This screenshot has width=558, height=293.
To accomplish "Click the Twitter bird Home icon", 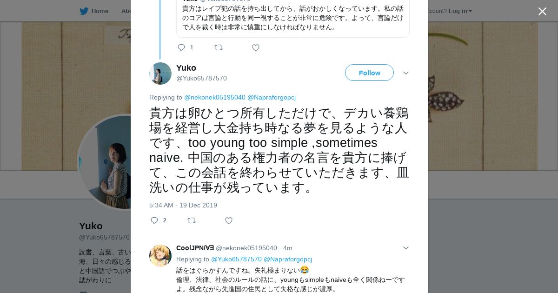I will click(84, 11).
